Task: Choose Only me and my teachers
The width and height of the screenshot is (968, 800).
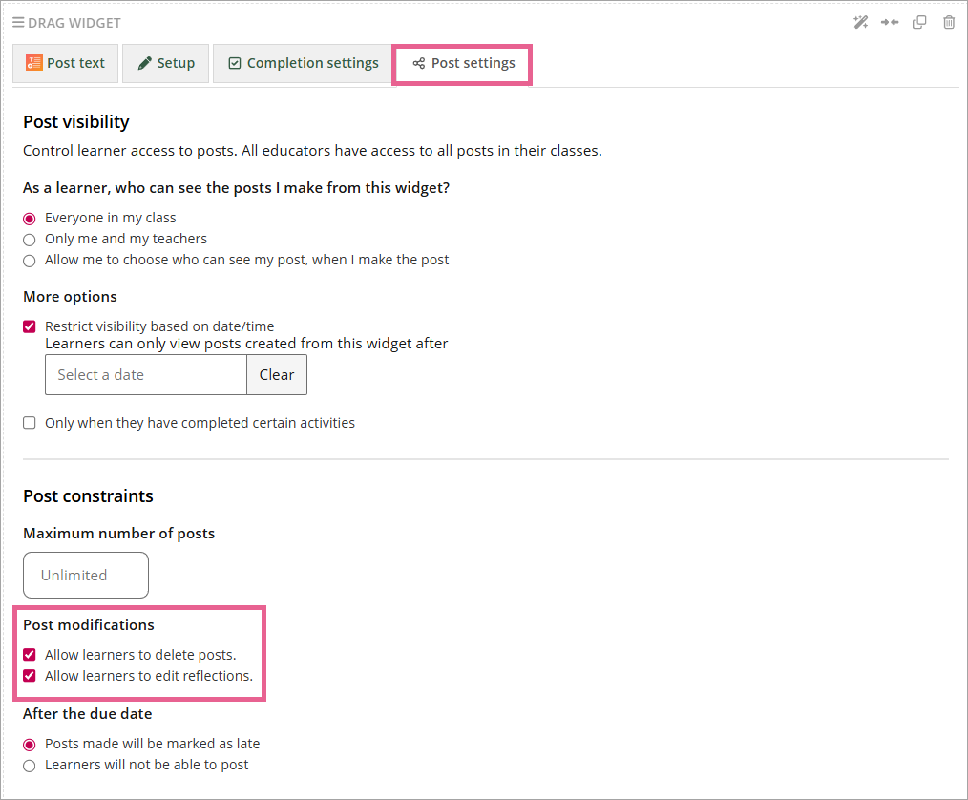Action: pos(29,240)
